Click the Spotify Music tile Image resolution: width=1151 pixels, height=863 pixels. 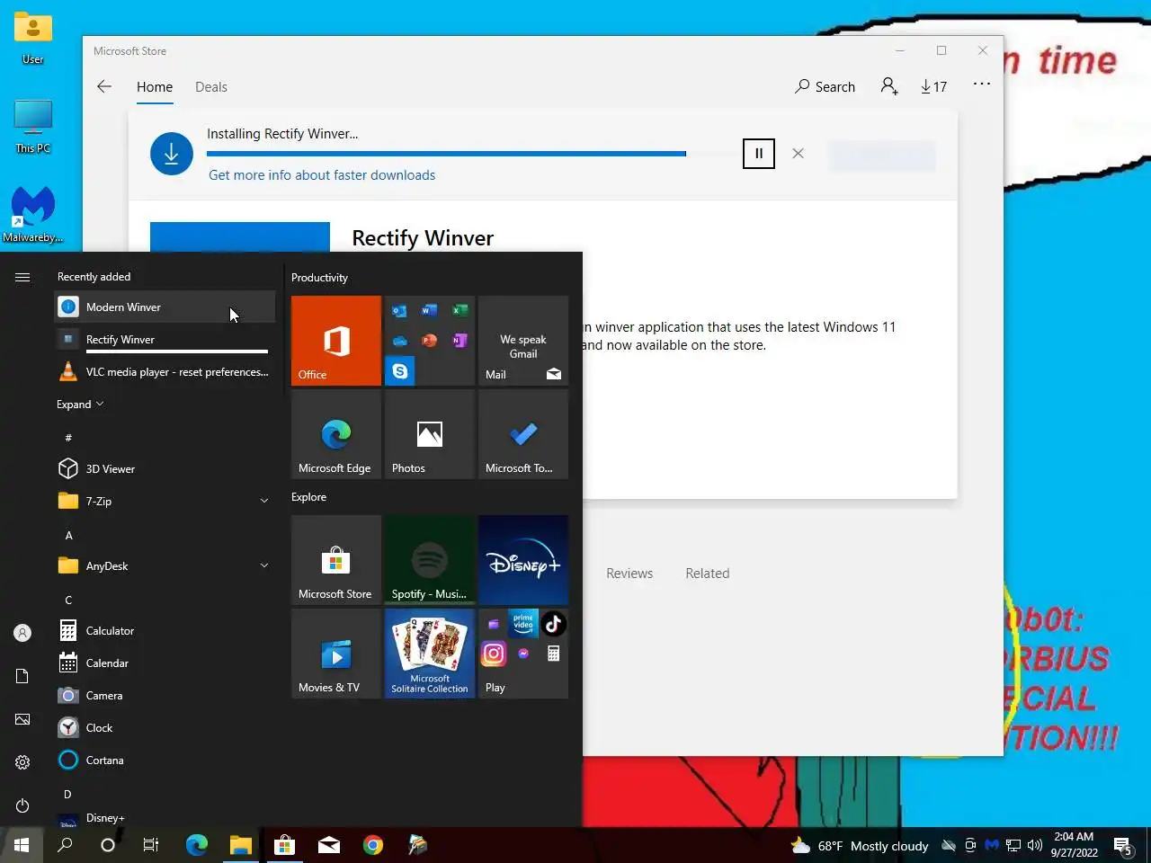point(430,560)
